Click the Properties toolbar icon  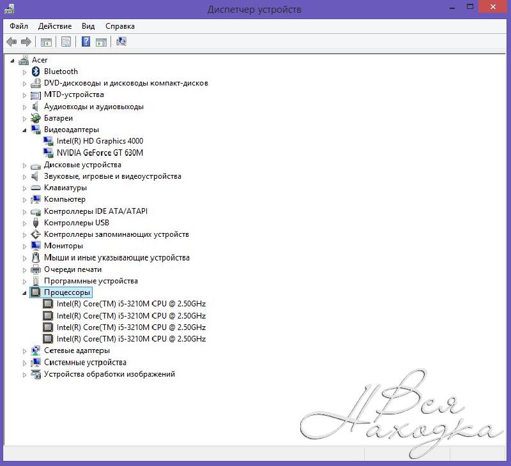tap(65, 42)
